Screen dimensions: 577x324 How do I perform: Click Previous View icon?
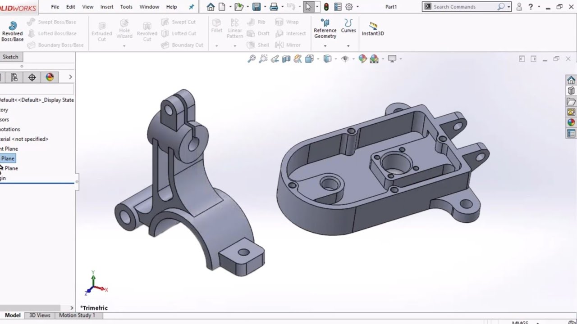[x=275, y=59]
